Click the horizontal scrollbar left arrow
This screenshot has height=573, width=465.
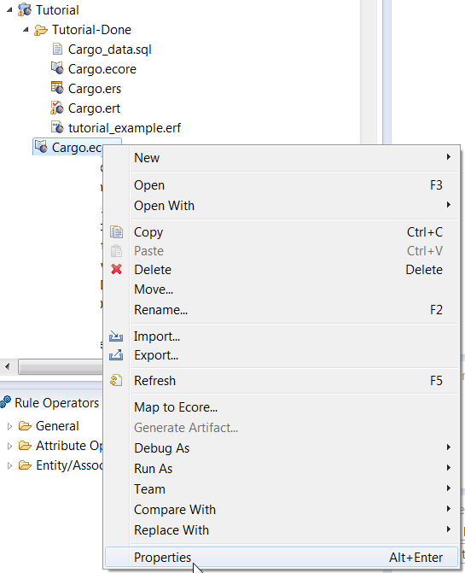8,366
